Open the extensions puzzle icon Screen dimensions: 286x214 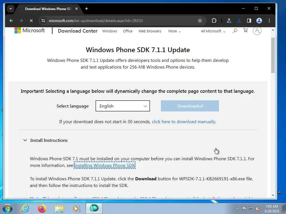214,21
